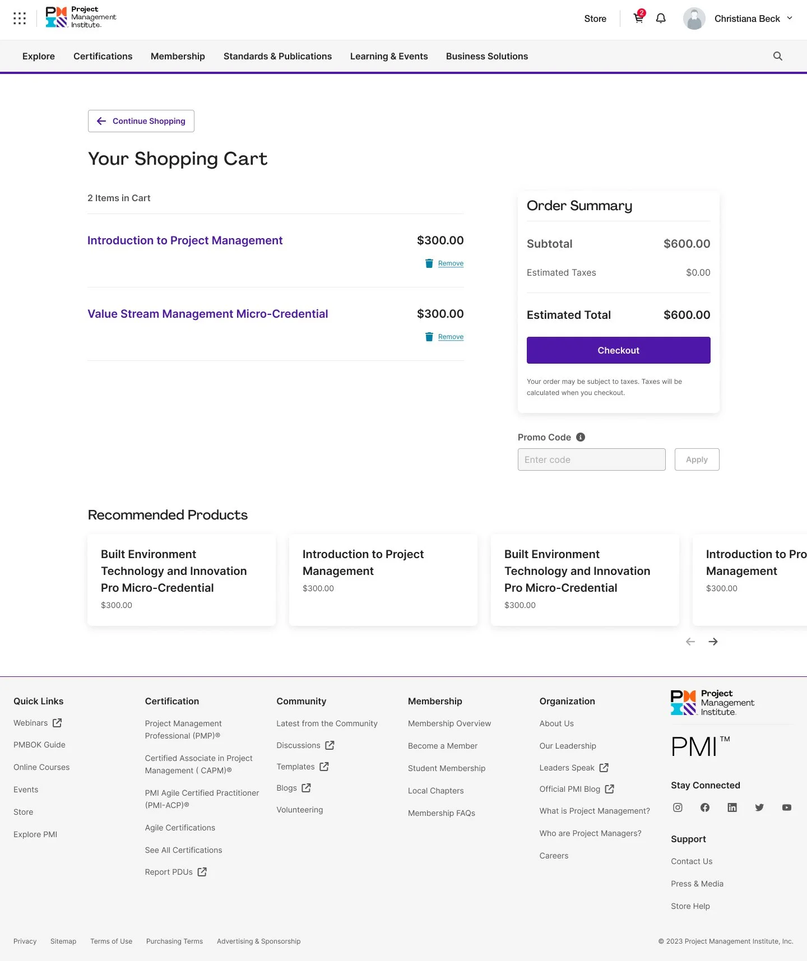The image size is (807, 961).
Task: Click the external link icon beside Blogs
Action: click(x=306, y=788)
